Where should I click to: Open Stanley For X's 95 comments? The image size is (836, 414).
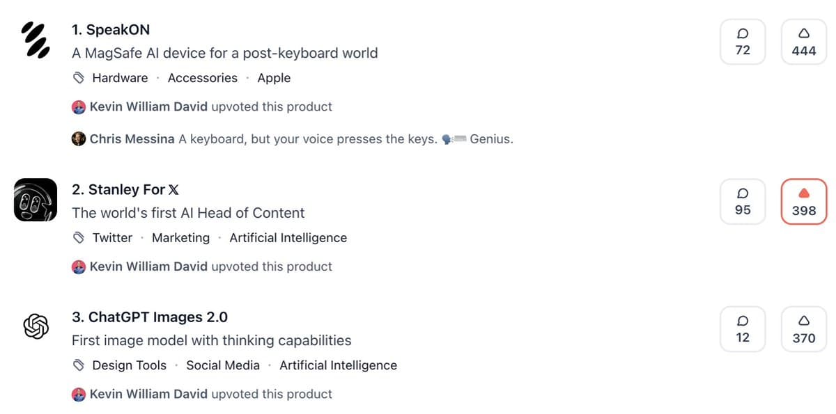click(x=743, y=202)
